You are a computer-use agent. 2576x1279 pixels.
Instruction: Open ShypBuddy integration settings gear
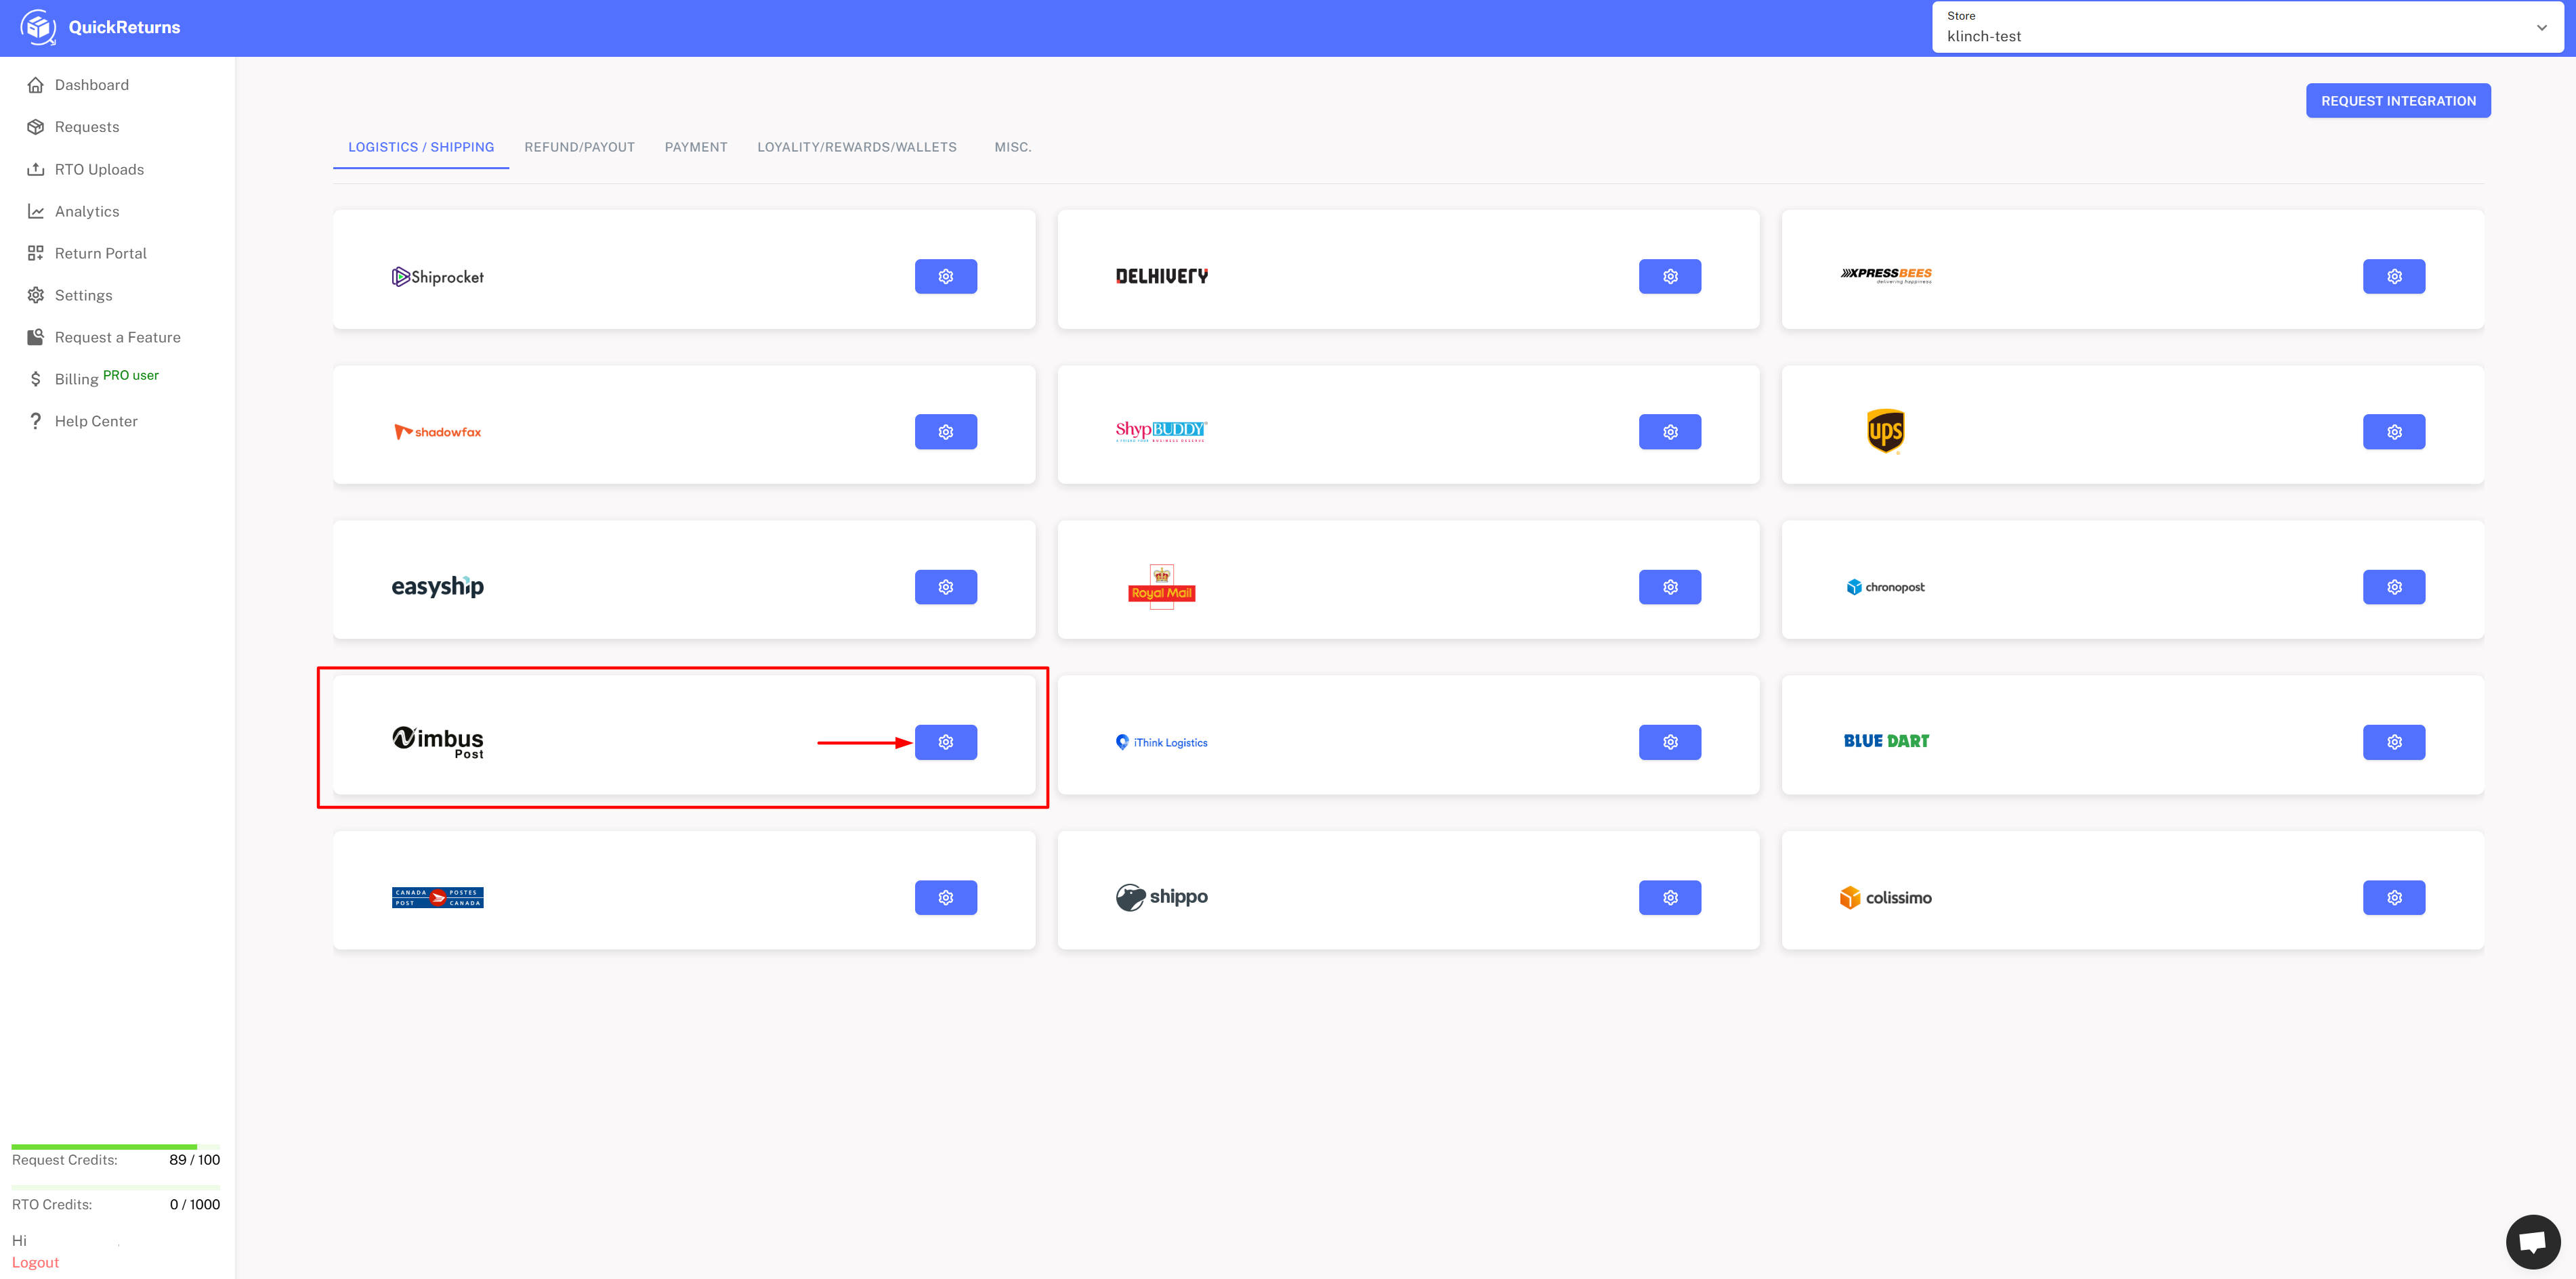click(x=1669, y=432)
